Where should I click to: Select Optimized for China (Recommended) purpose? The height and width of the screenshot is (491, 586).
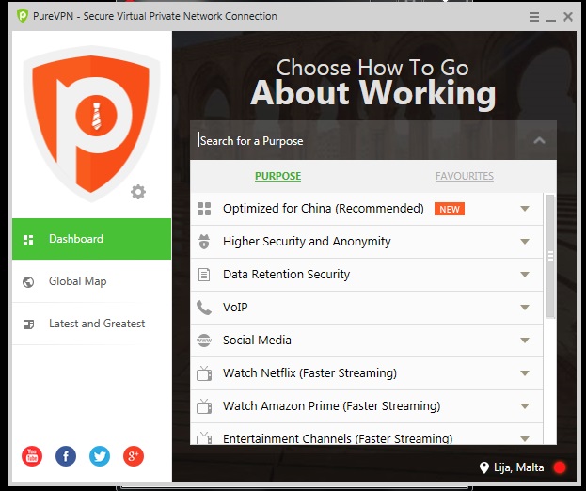point(366,209)
